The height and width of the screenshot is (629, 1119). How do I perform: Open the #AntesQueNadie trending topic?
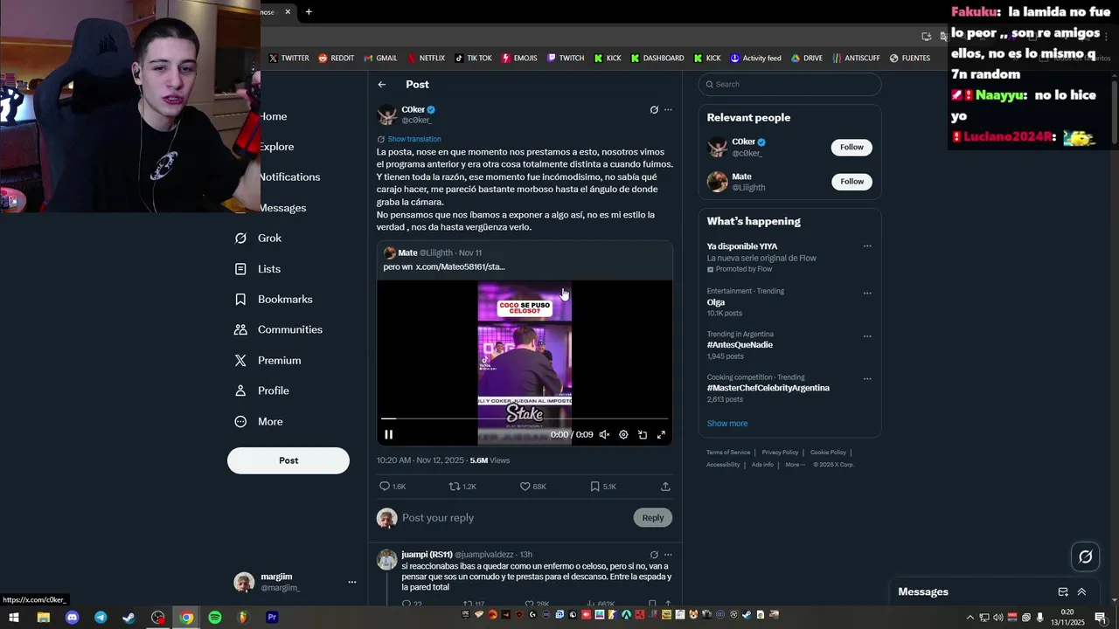(740, 345)
